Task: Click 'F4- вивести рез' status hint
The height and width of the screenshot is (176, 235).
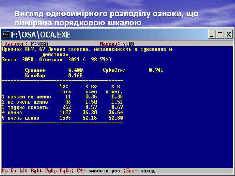Action: pos(98,170)
